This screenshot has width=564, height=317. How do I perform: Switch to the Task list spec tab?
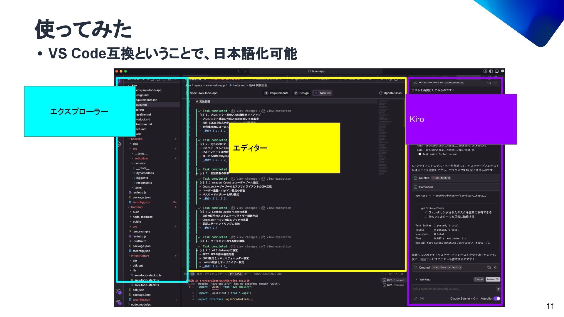[x=323, y=93]
